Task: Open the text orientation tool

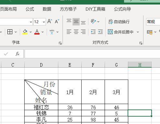Action: pos(93,22)
